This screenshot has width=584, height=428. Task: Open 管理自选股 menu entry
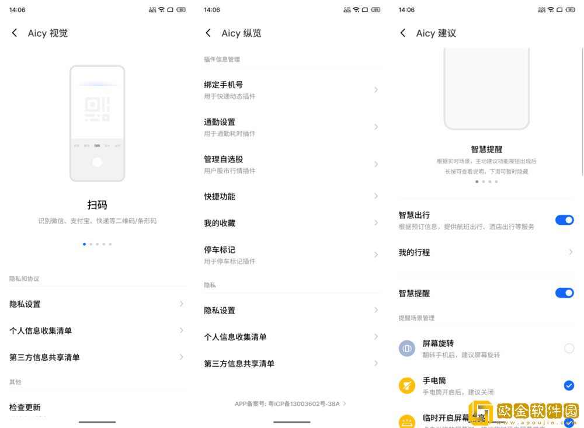(291, 164)
